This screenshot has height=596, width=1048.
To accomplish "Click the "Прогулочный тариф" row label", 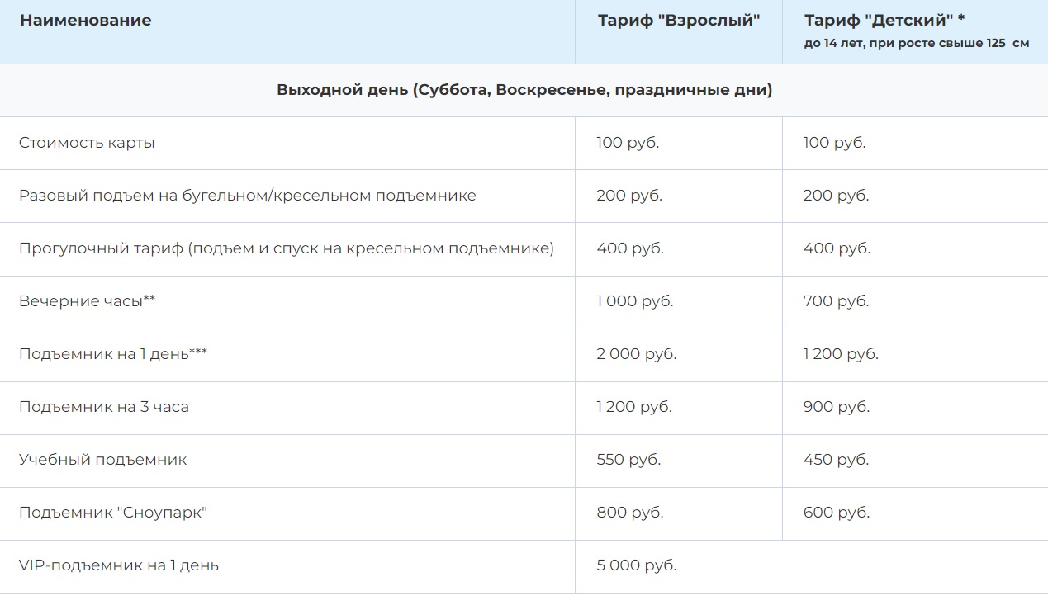I will (286, 248).
